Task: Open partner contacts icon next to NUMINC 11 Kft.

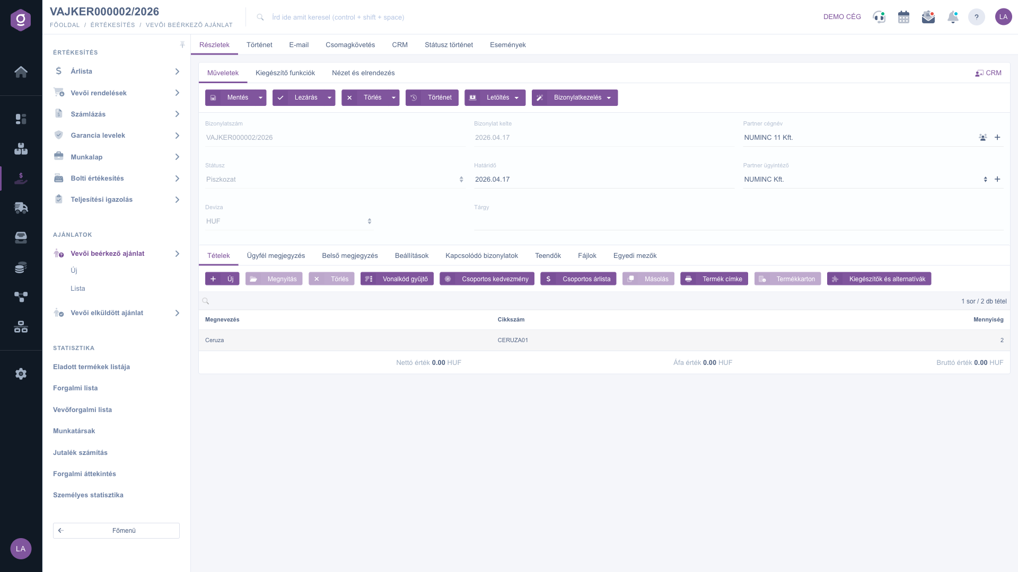Action: point(982,137)
